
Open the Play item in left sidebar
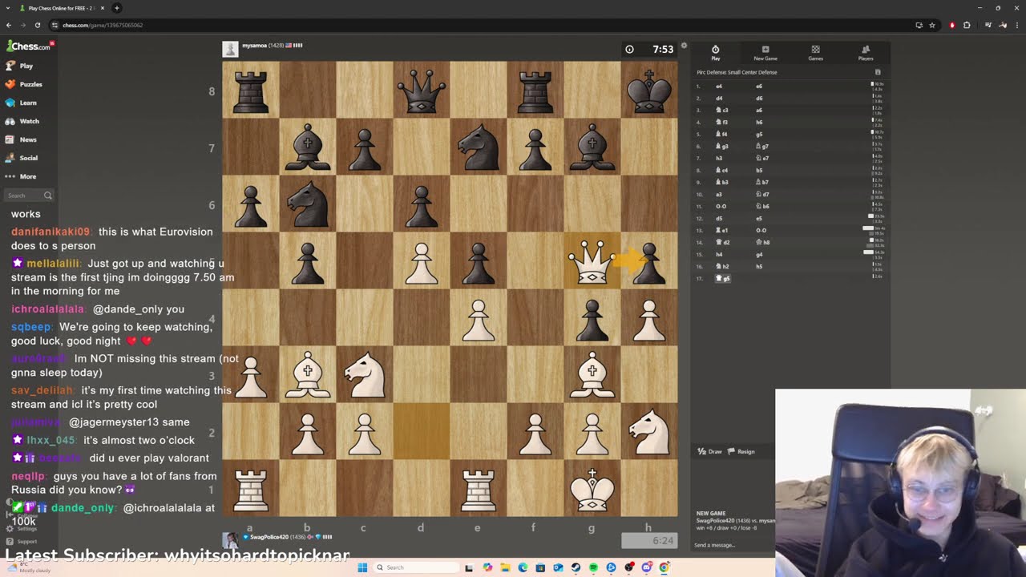(x=21, y=66)
